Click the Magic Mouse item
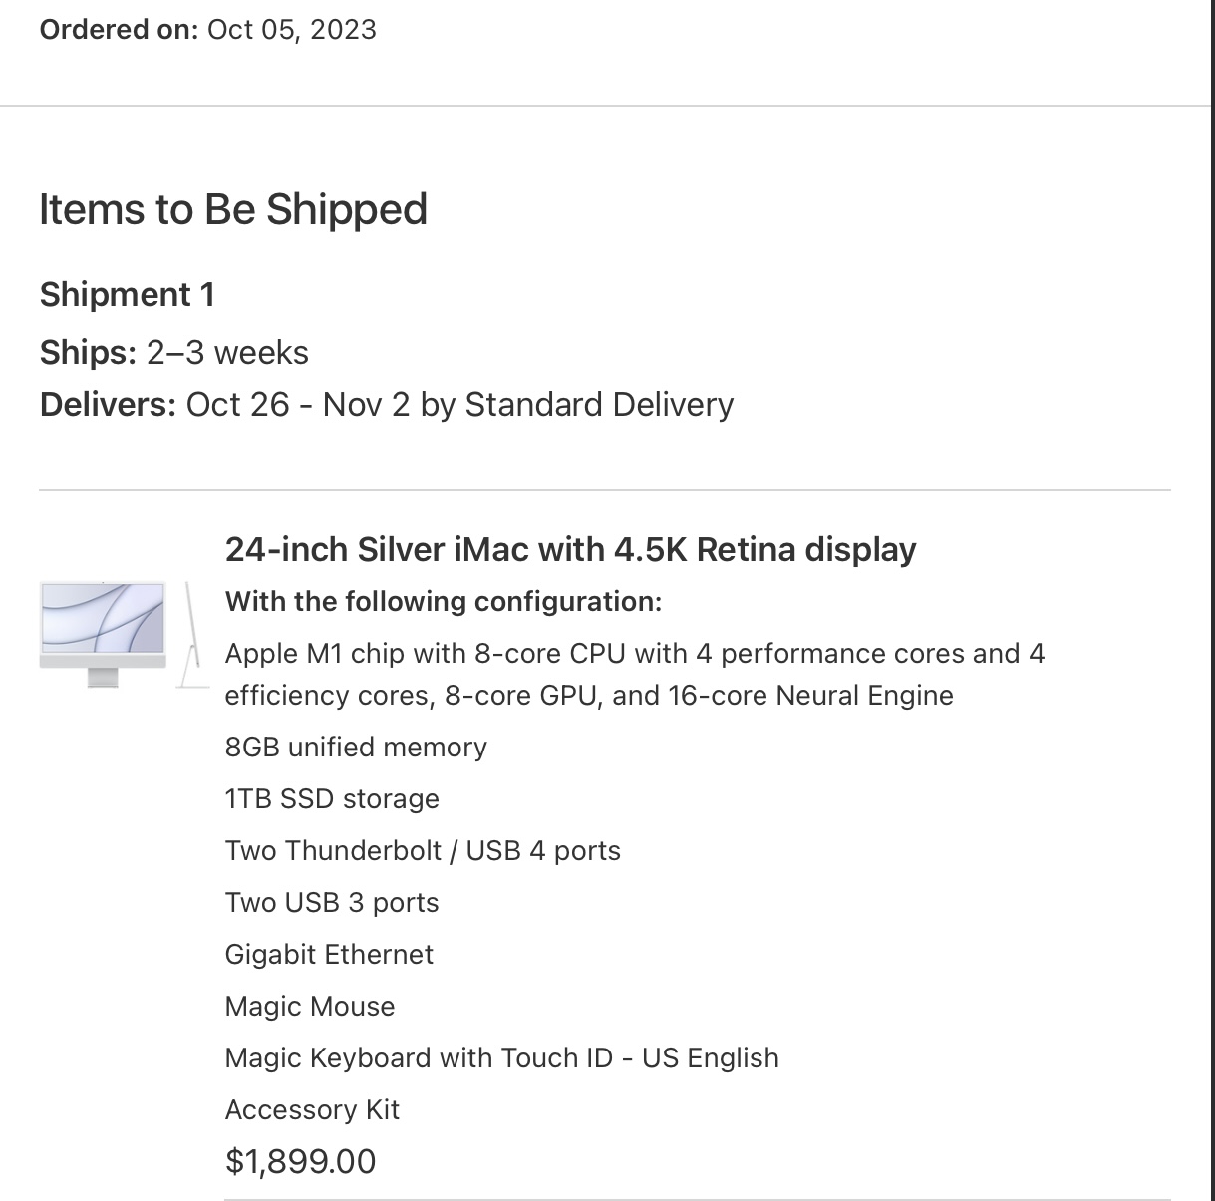The image size is (1215, 1201). tap(310, 1007)
